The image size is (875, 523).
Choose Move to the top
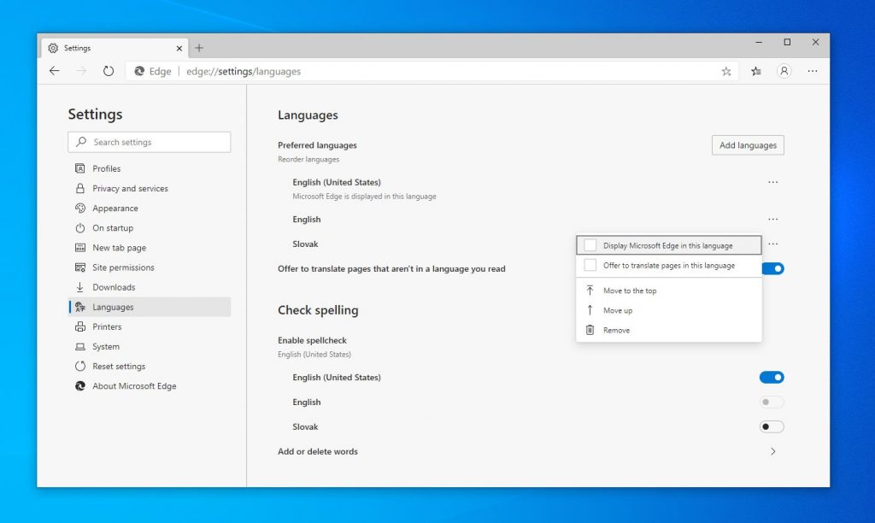tap(668, 291)
